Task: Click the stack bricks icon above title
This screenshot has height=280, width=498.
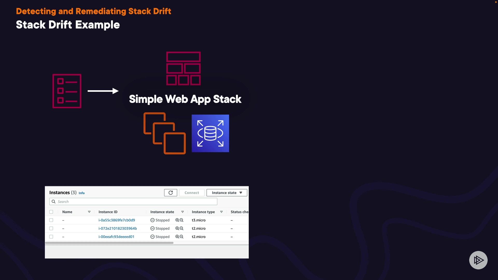Action: click(183, 68)
